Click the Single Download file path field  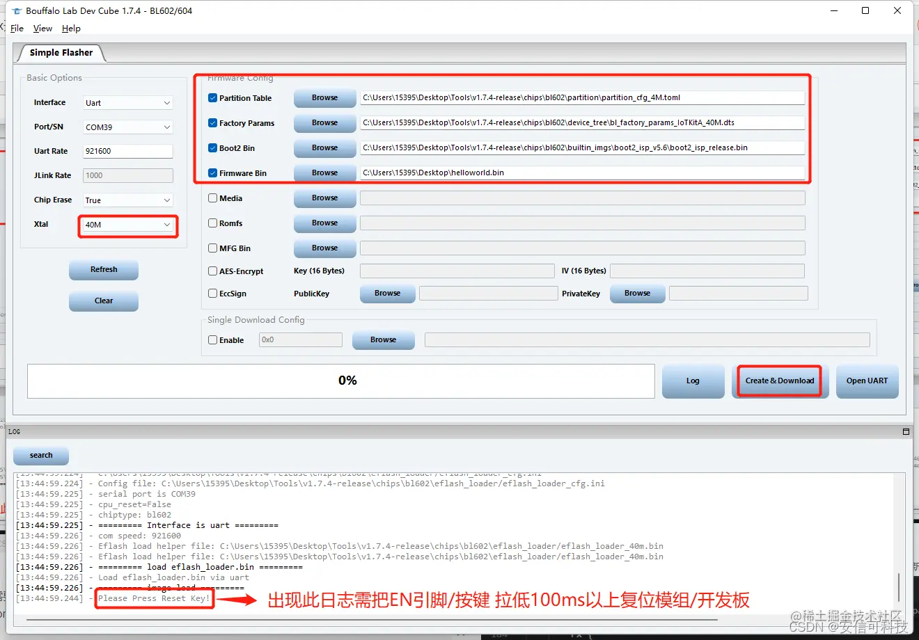coord(647,340)
